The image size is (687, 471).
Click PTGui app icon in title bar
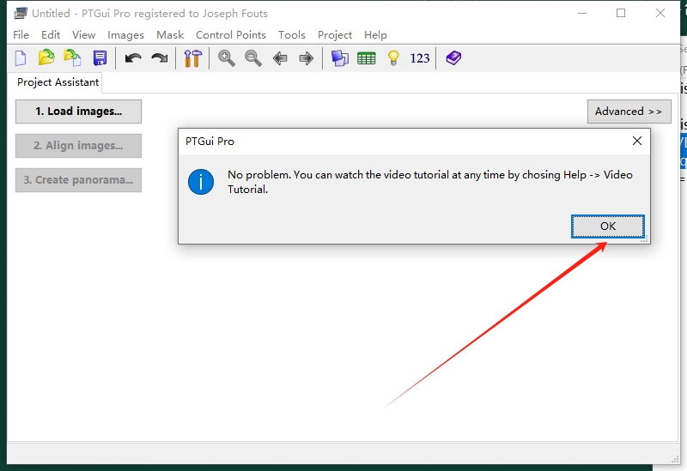[x=20, y=13]
